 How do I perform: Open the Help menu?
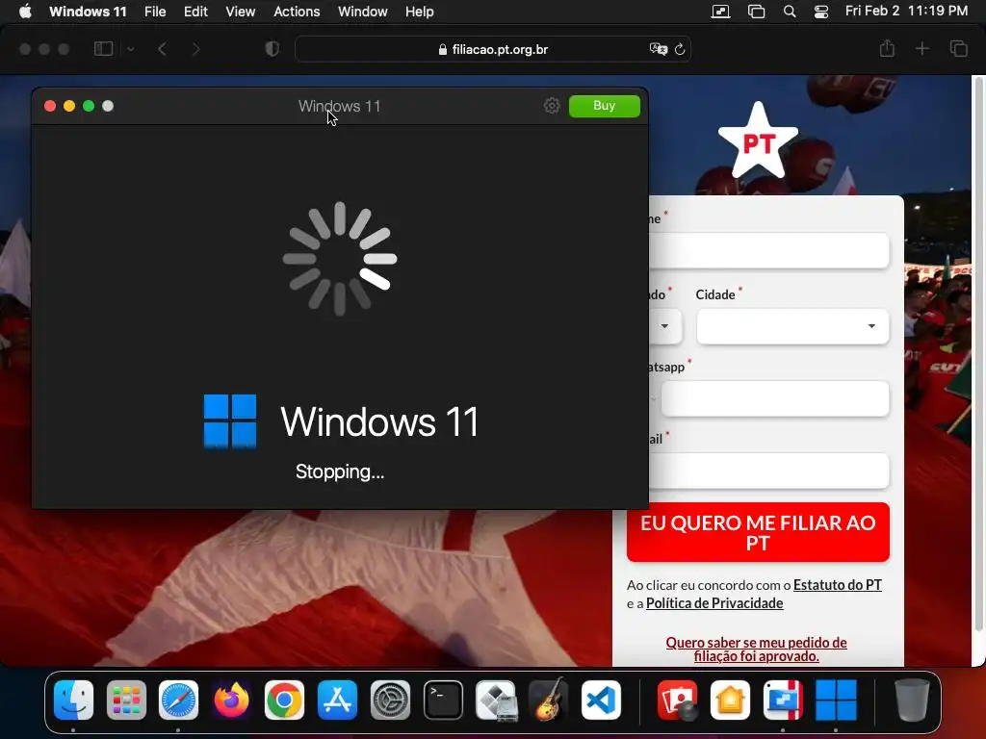(419, 12)
